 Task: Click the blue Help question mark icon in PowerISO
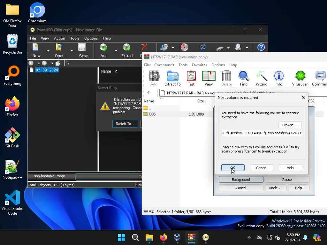(261, 47)
